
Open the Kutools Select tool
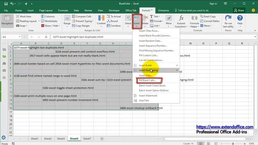pyautogui.click(x=128, y=21)
